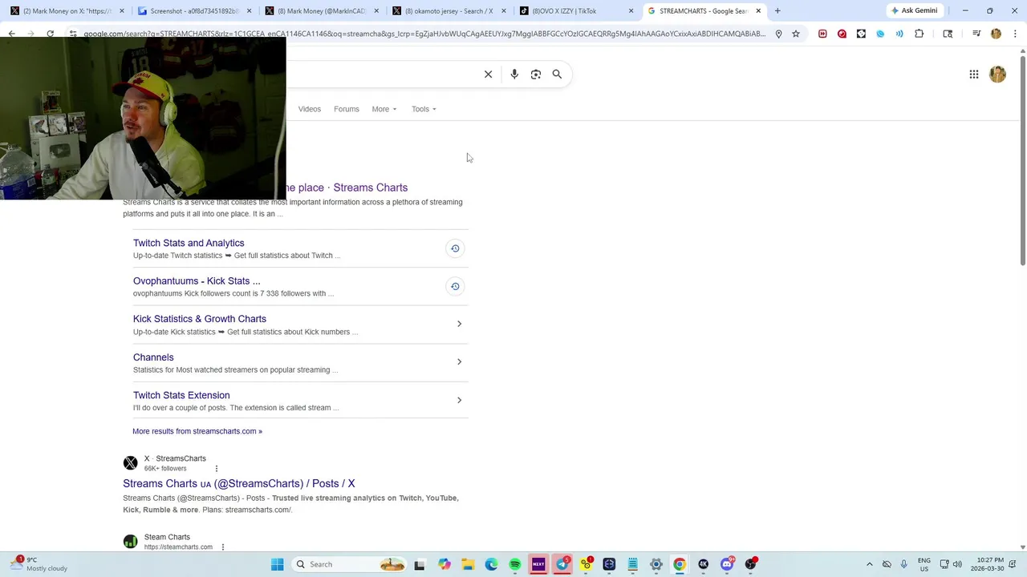Click the history icon beside Twitch Stats and Analytics
The height and width of the screenshot is (577, 1027).
click(455, 248)
